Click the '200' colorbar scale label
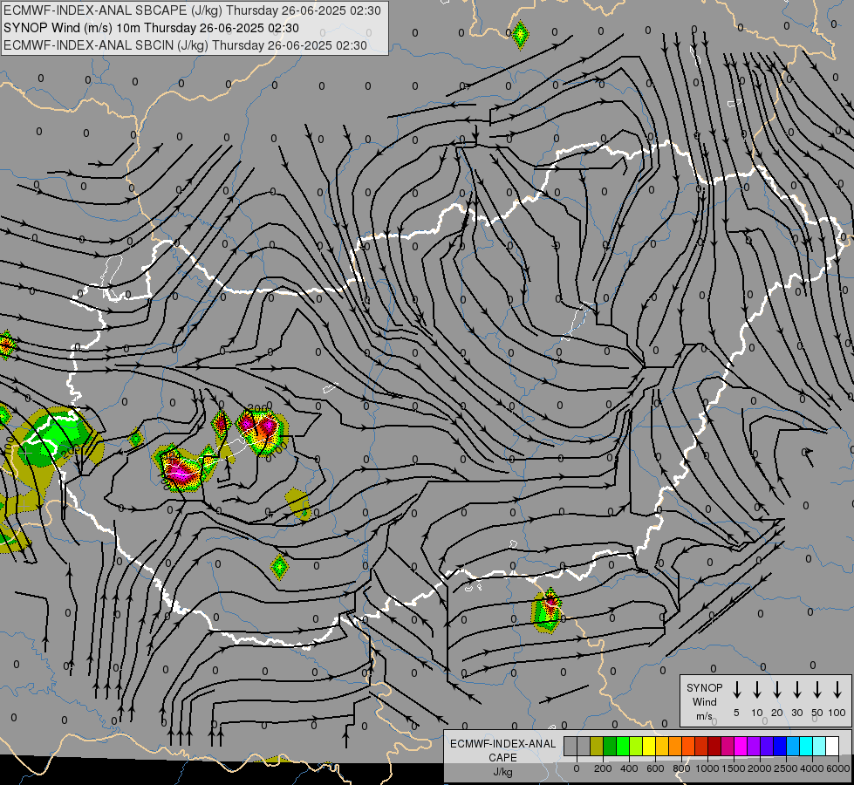Screen dimensions: 854x785 point(603,768)
